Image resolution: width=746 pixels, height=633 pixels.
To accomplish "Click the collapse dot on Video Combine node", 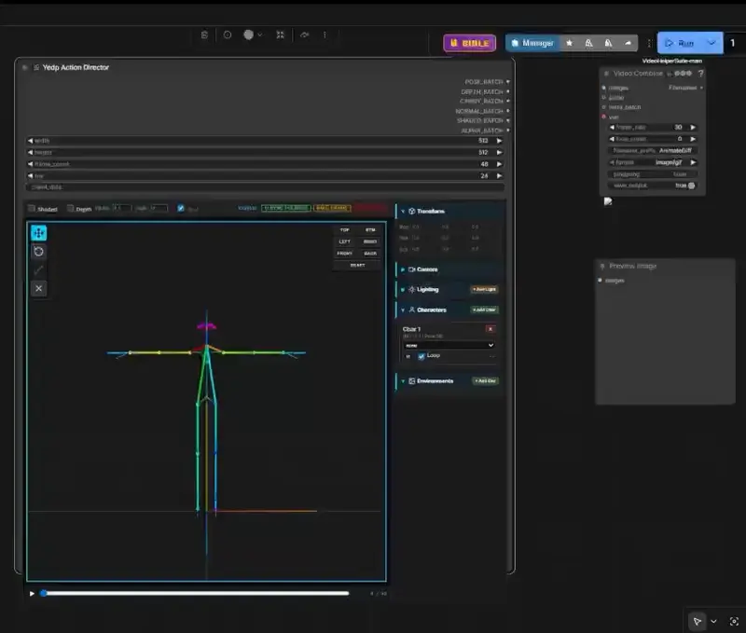I will pos(606,74).
